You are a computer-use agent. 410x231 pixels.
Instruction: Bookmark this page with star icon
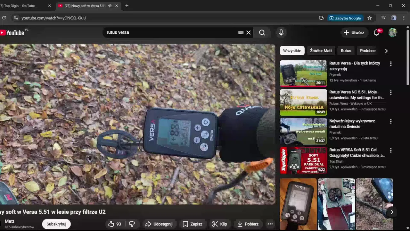[370, 18]
